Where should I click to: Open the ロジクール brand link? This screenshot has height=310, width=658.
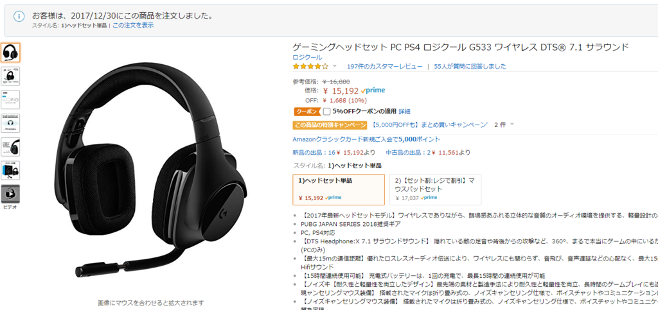(307, 57)
